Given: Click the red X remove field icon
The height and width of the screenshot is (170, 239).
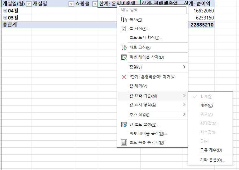Looking at the screenshot, I should pyautogui.click(x=124, y=77).
